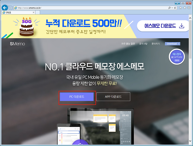Open browser Tools gear icon

[189, 8]
